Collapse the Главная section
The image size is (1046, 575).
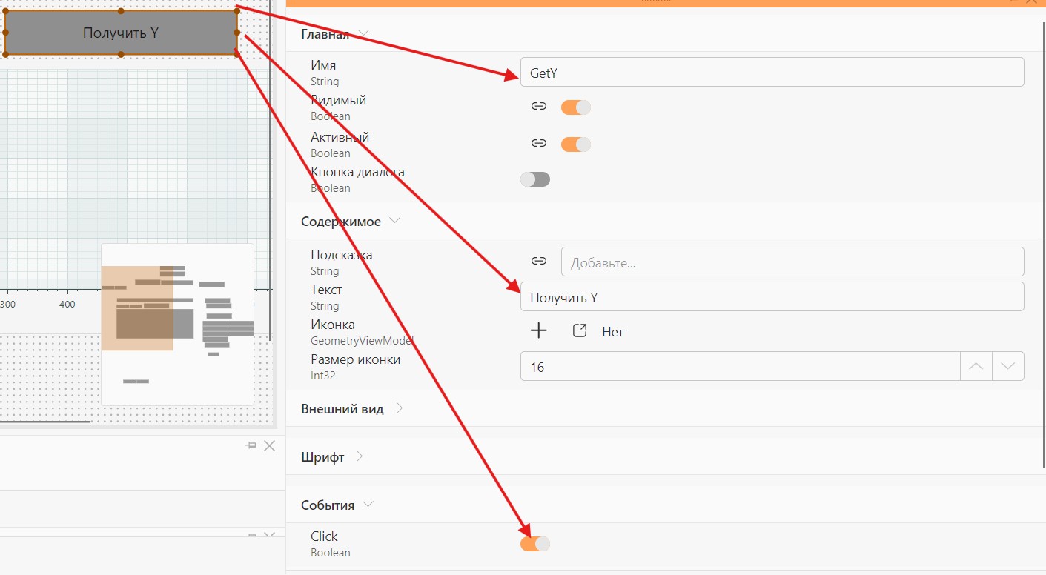pos(363,34)
